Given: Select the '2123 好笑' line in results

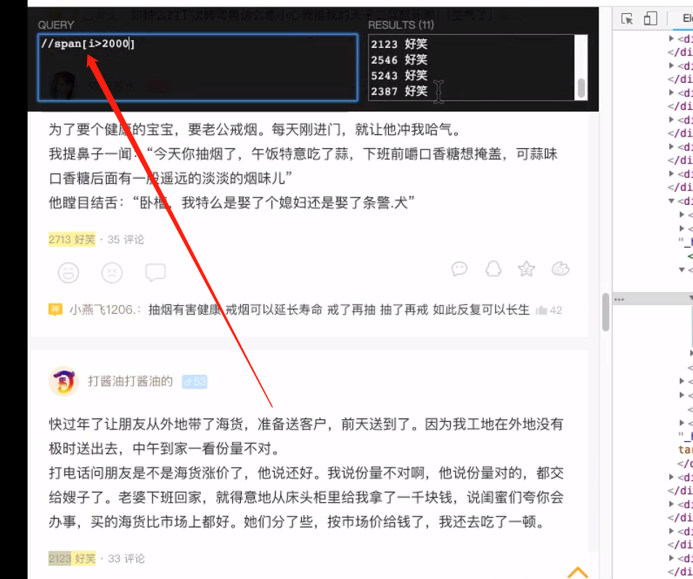Looking at the screenshot, I should click(399, 44).
